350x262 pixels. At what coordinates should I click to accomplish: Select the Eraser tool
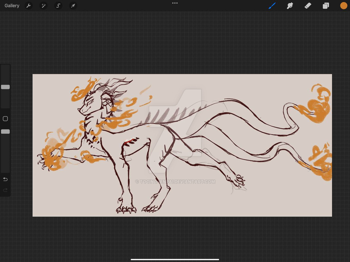coord(308,5)
